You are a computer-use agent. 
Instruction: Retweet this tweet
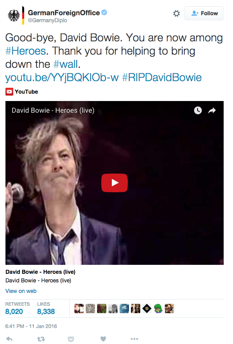[41, 339]
